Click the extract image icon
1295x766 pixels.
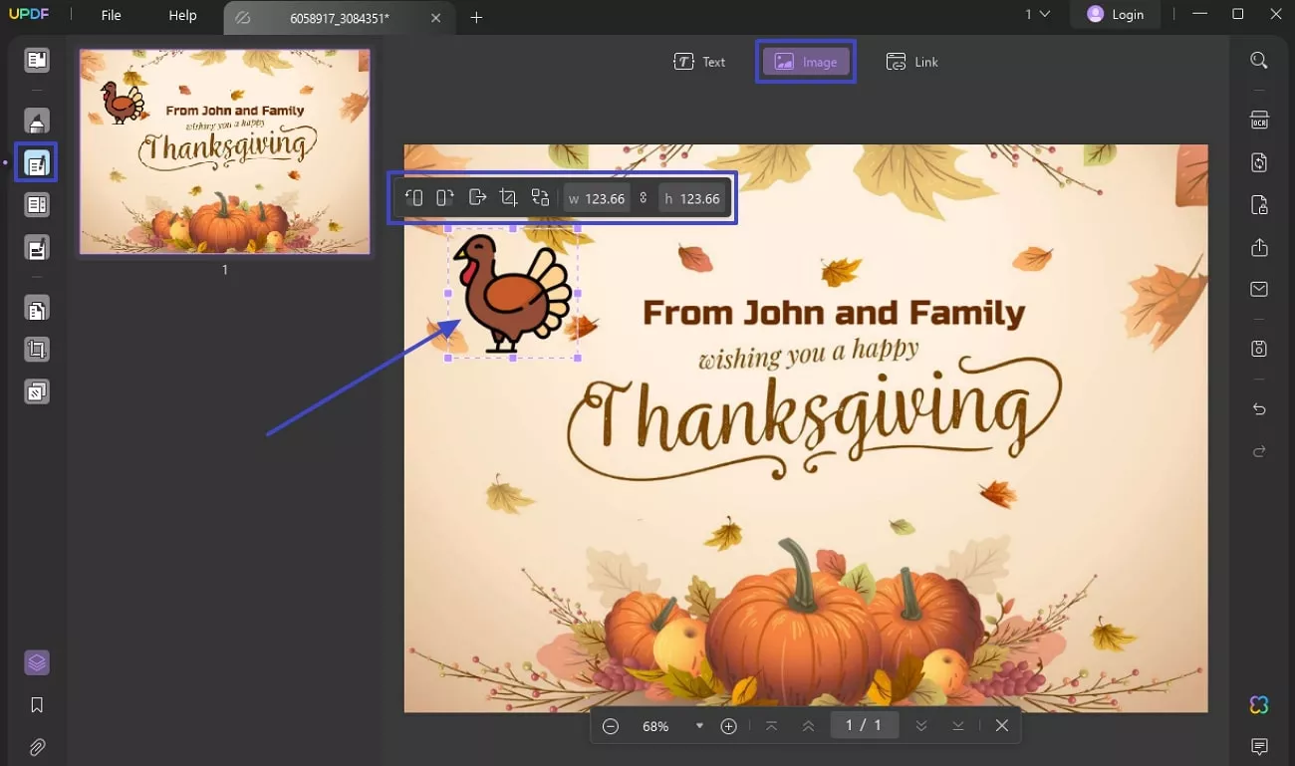[x=477, y=198]
